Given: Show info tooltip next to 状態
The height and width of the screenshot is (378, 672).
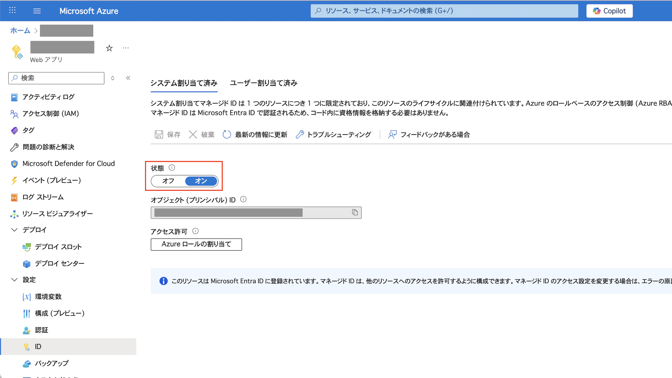Looking at the screenshot, I should 172,168.
